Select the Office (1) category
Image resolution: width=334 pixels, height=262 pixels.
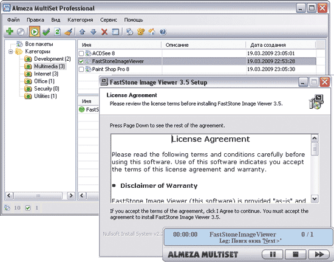[x=44, y=81]
